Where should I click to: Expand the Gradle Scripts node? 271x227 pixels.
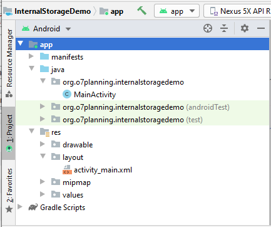tap(20, 207)
